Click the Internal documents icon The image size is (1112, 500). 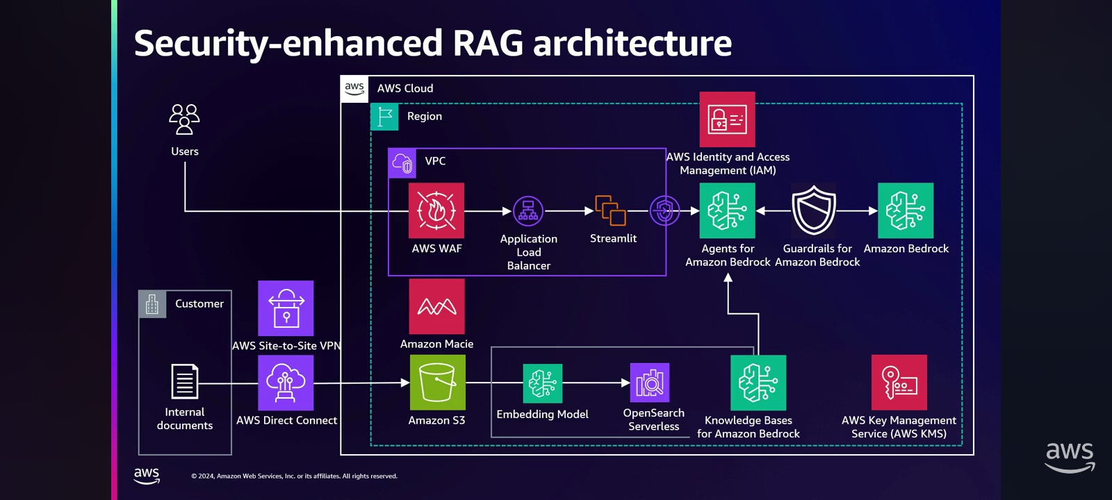(185, 381)
